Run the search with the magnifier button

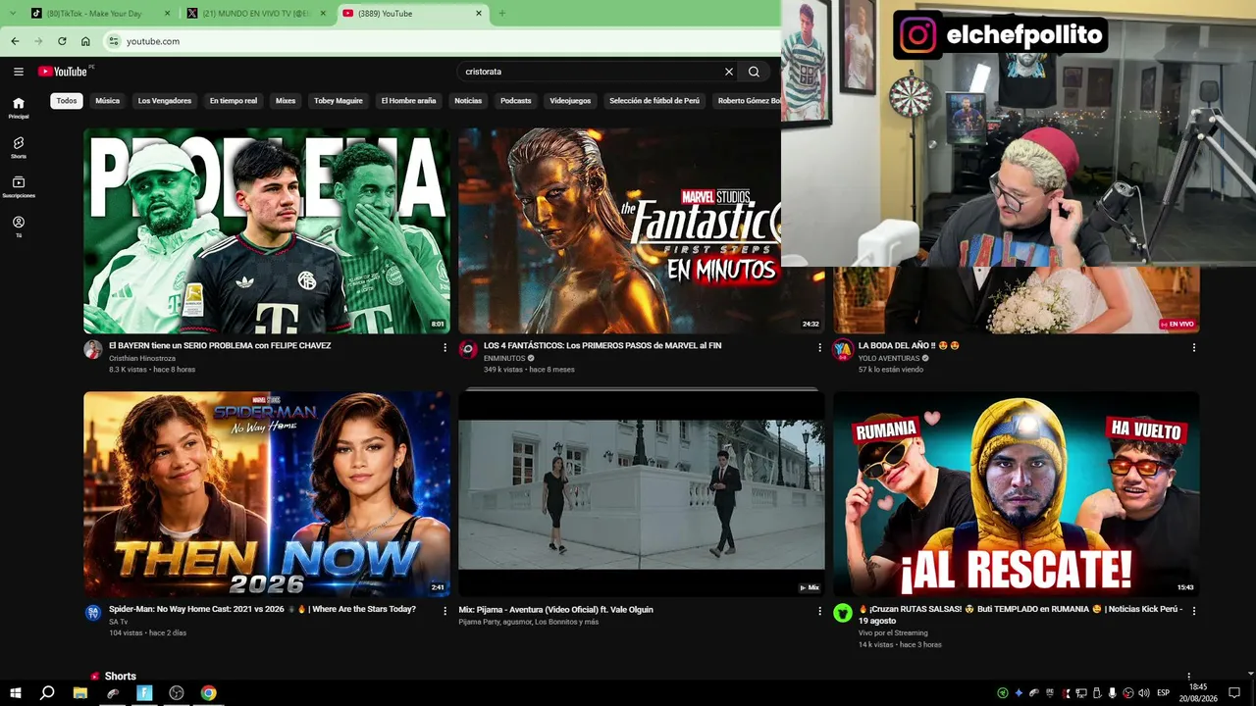tap(754, 72)
